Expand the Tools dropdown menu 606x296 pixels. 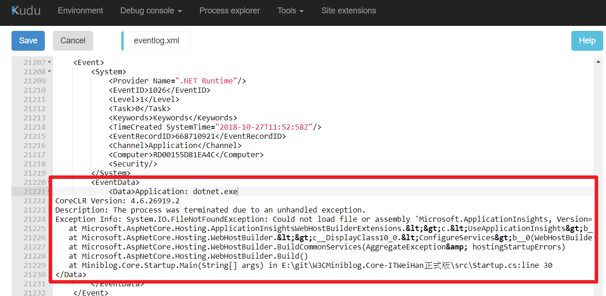click(x=291, y=11)
